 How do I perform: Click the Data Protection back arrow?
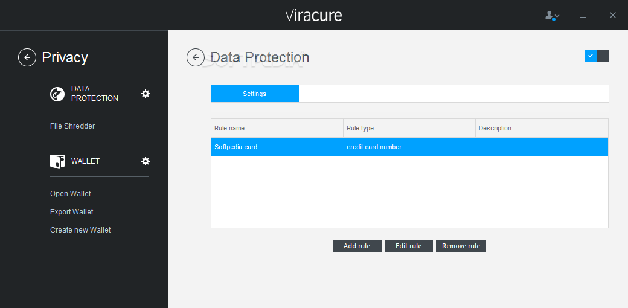196,57
